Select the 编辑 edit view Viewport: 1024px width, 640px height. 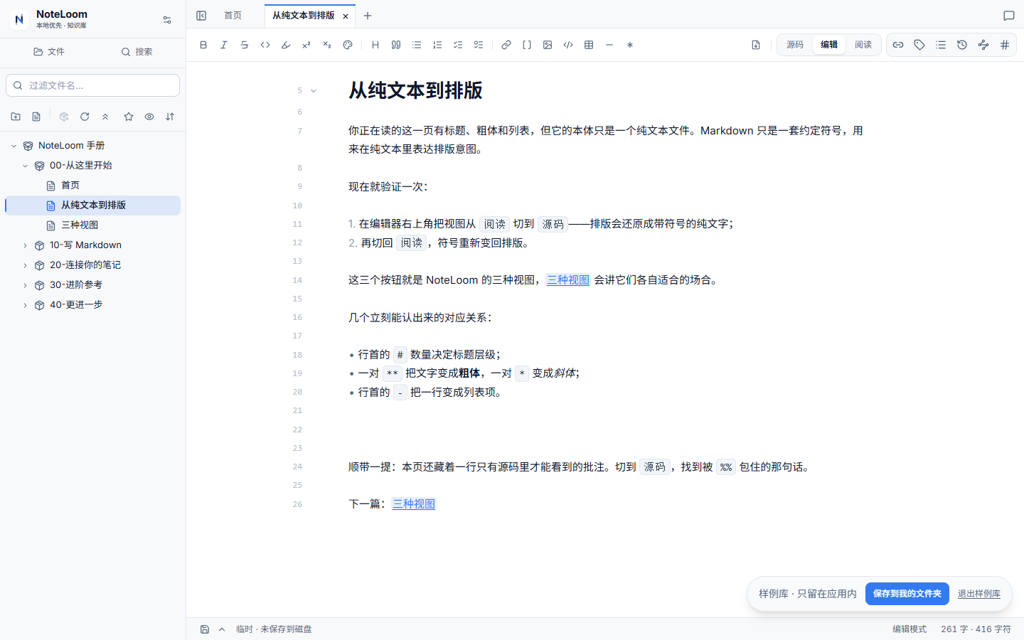pyautogui.click(x=829, y=45)
